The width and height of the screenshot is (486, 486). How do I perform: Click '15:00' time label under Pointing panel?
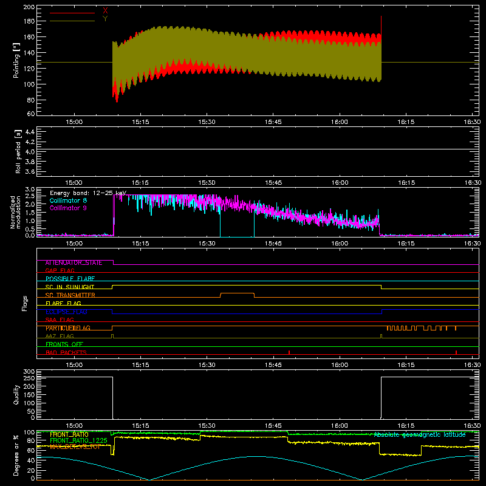(x=74, y=122)
